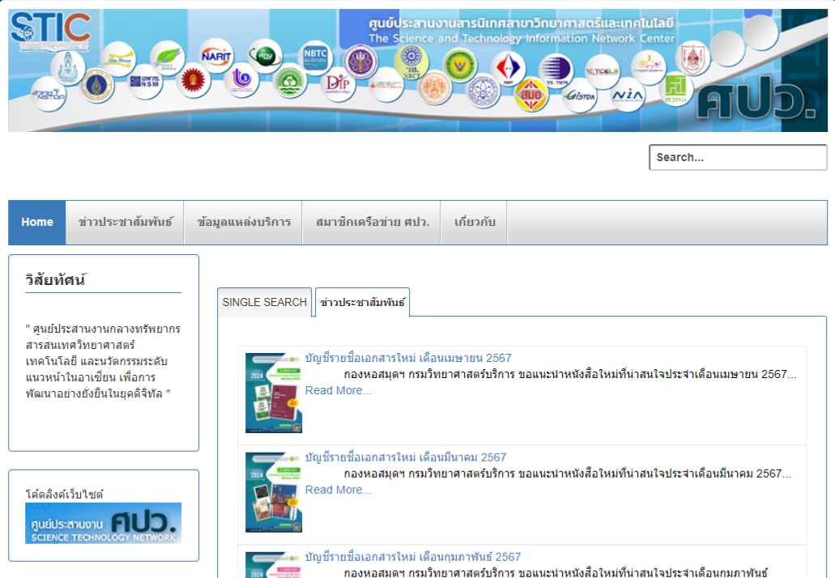Click the DIP logo bubble

click(x=338, y=83)
